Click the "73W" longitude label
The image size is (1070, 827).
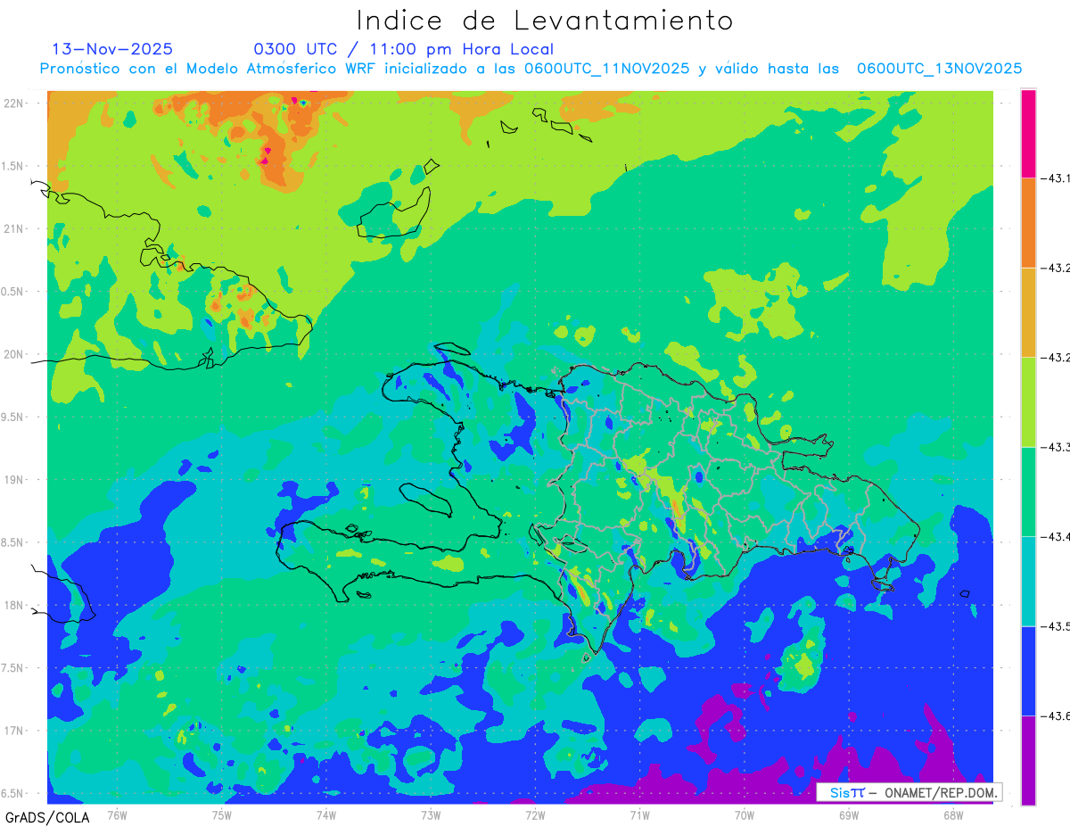431,815
